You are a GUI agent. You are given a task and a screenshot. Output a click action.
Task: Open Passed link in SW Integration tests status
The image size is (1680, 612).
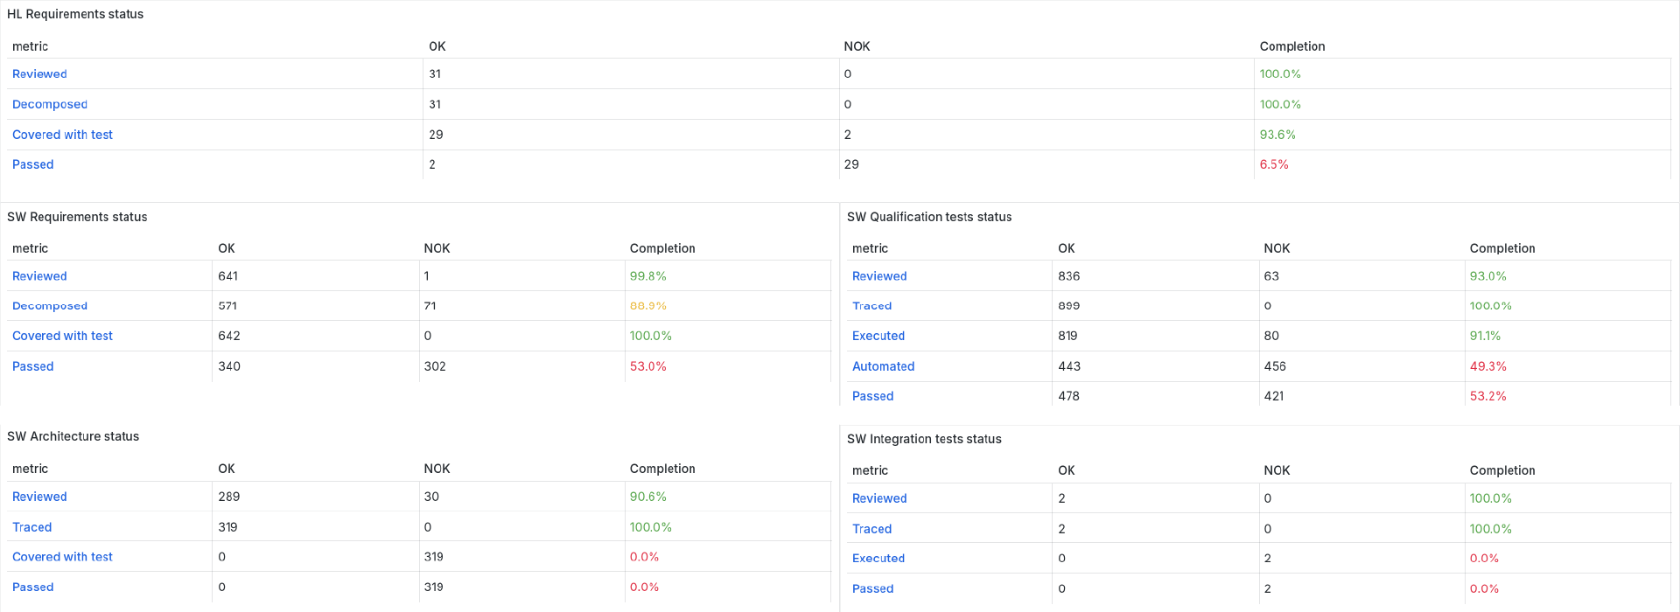coord(873,589)
